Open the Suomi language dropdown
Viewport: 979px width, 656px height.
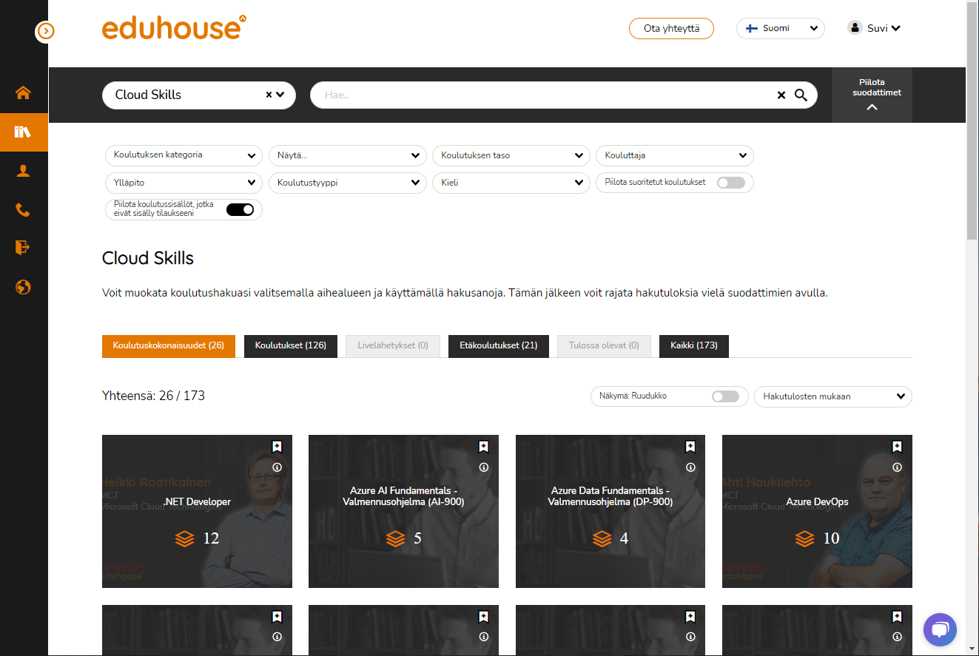pyautogui.click(x=781, y=28)
